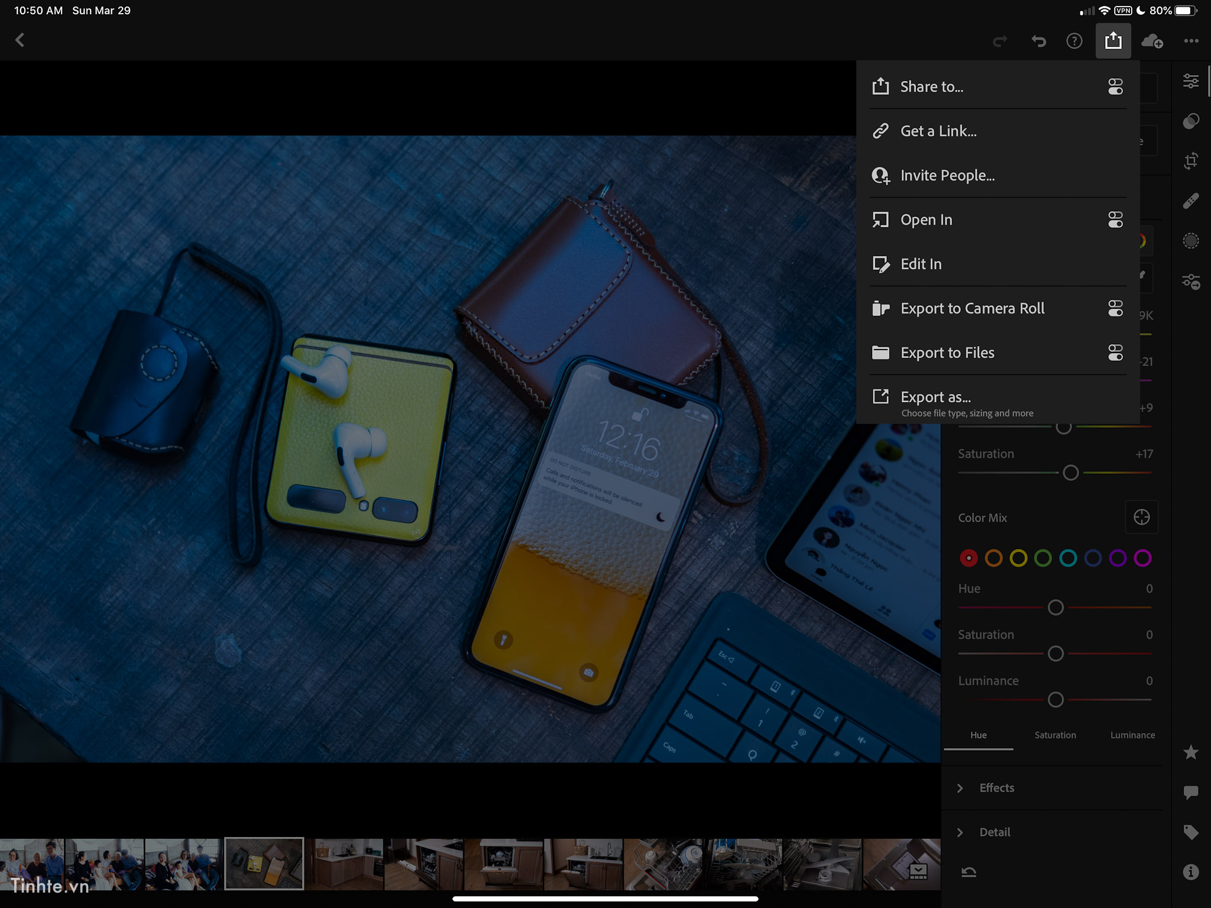1211x908 pixels.
Task: Choose Get a Link...
Action: [998, 131]
